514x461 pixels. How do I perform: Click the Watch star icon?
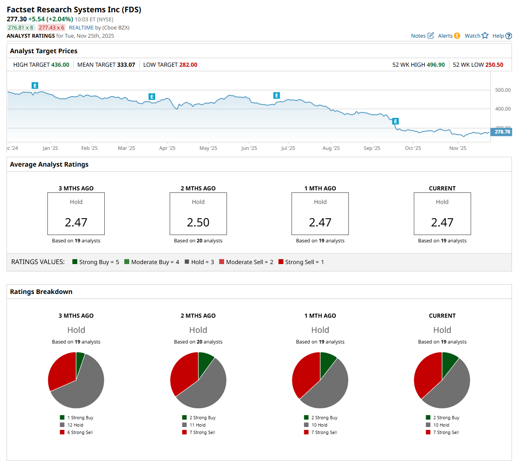pos(485,36)
